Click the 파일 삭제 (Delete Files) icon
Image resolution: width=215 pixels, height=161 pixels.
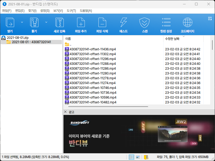point(102,23)
